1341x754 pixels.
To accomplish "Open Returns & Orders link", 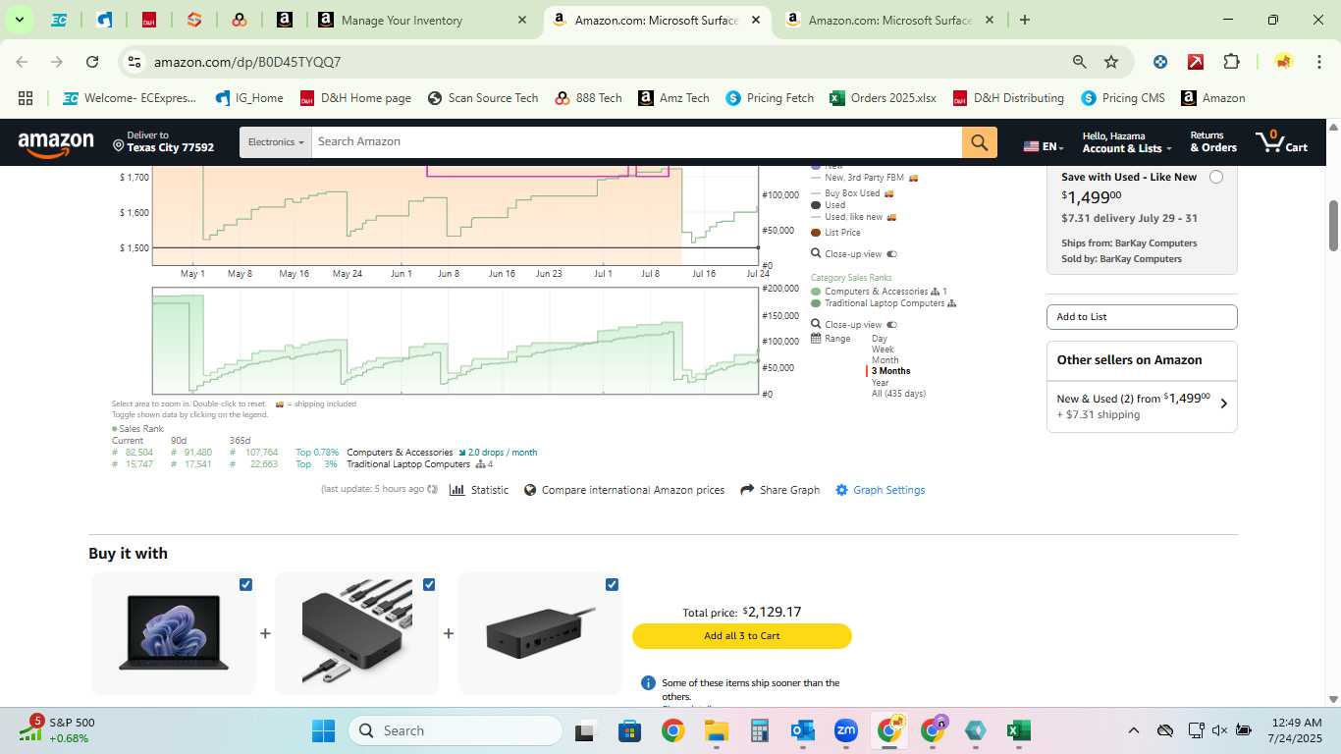I will [x=1213, y=142].
